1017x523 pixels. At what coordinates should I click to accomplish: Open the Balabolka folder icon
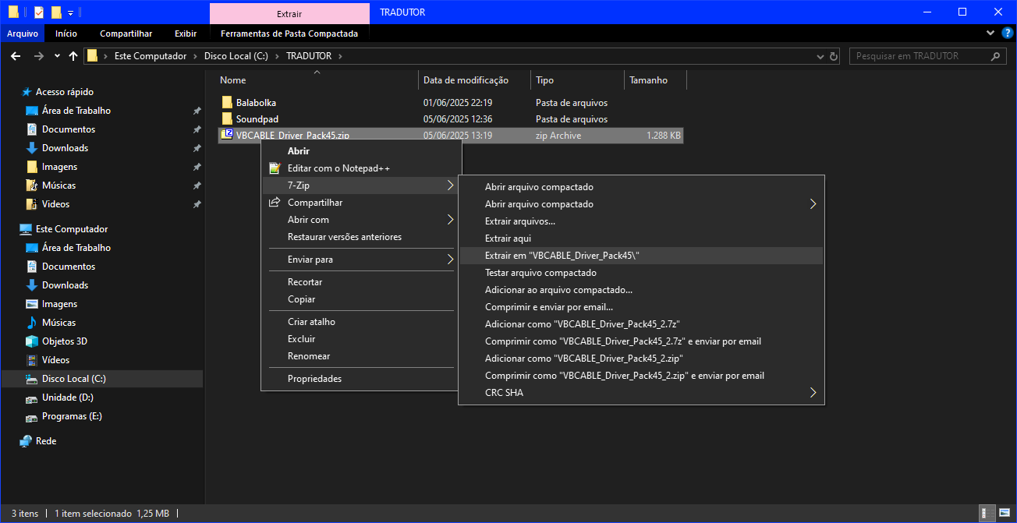(227, 102)
